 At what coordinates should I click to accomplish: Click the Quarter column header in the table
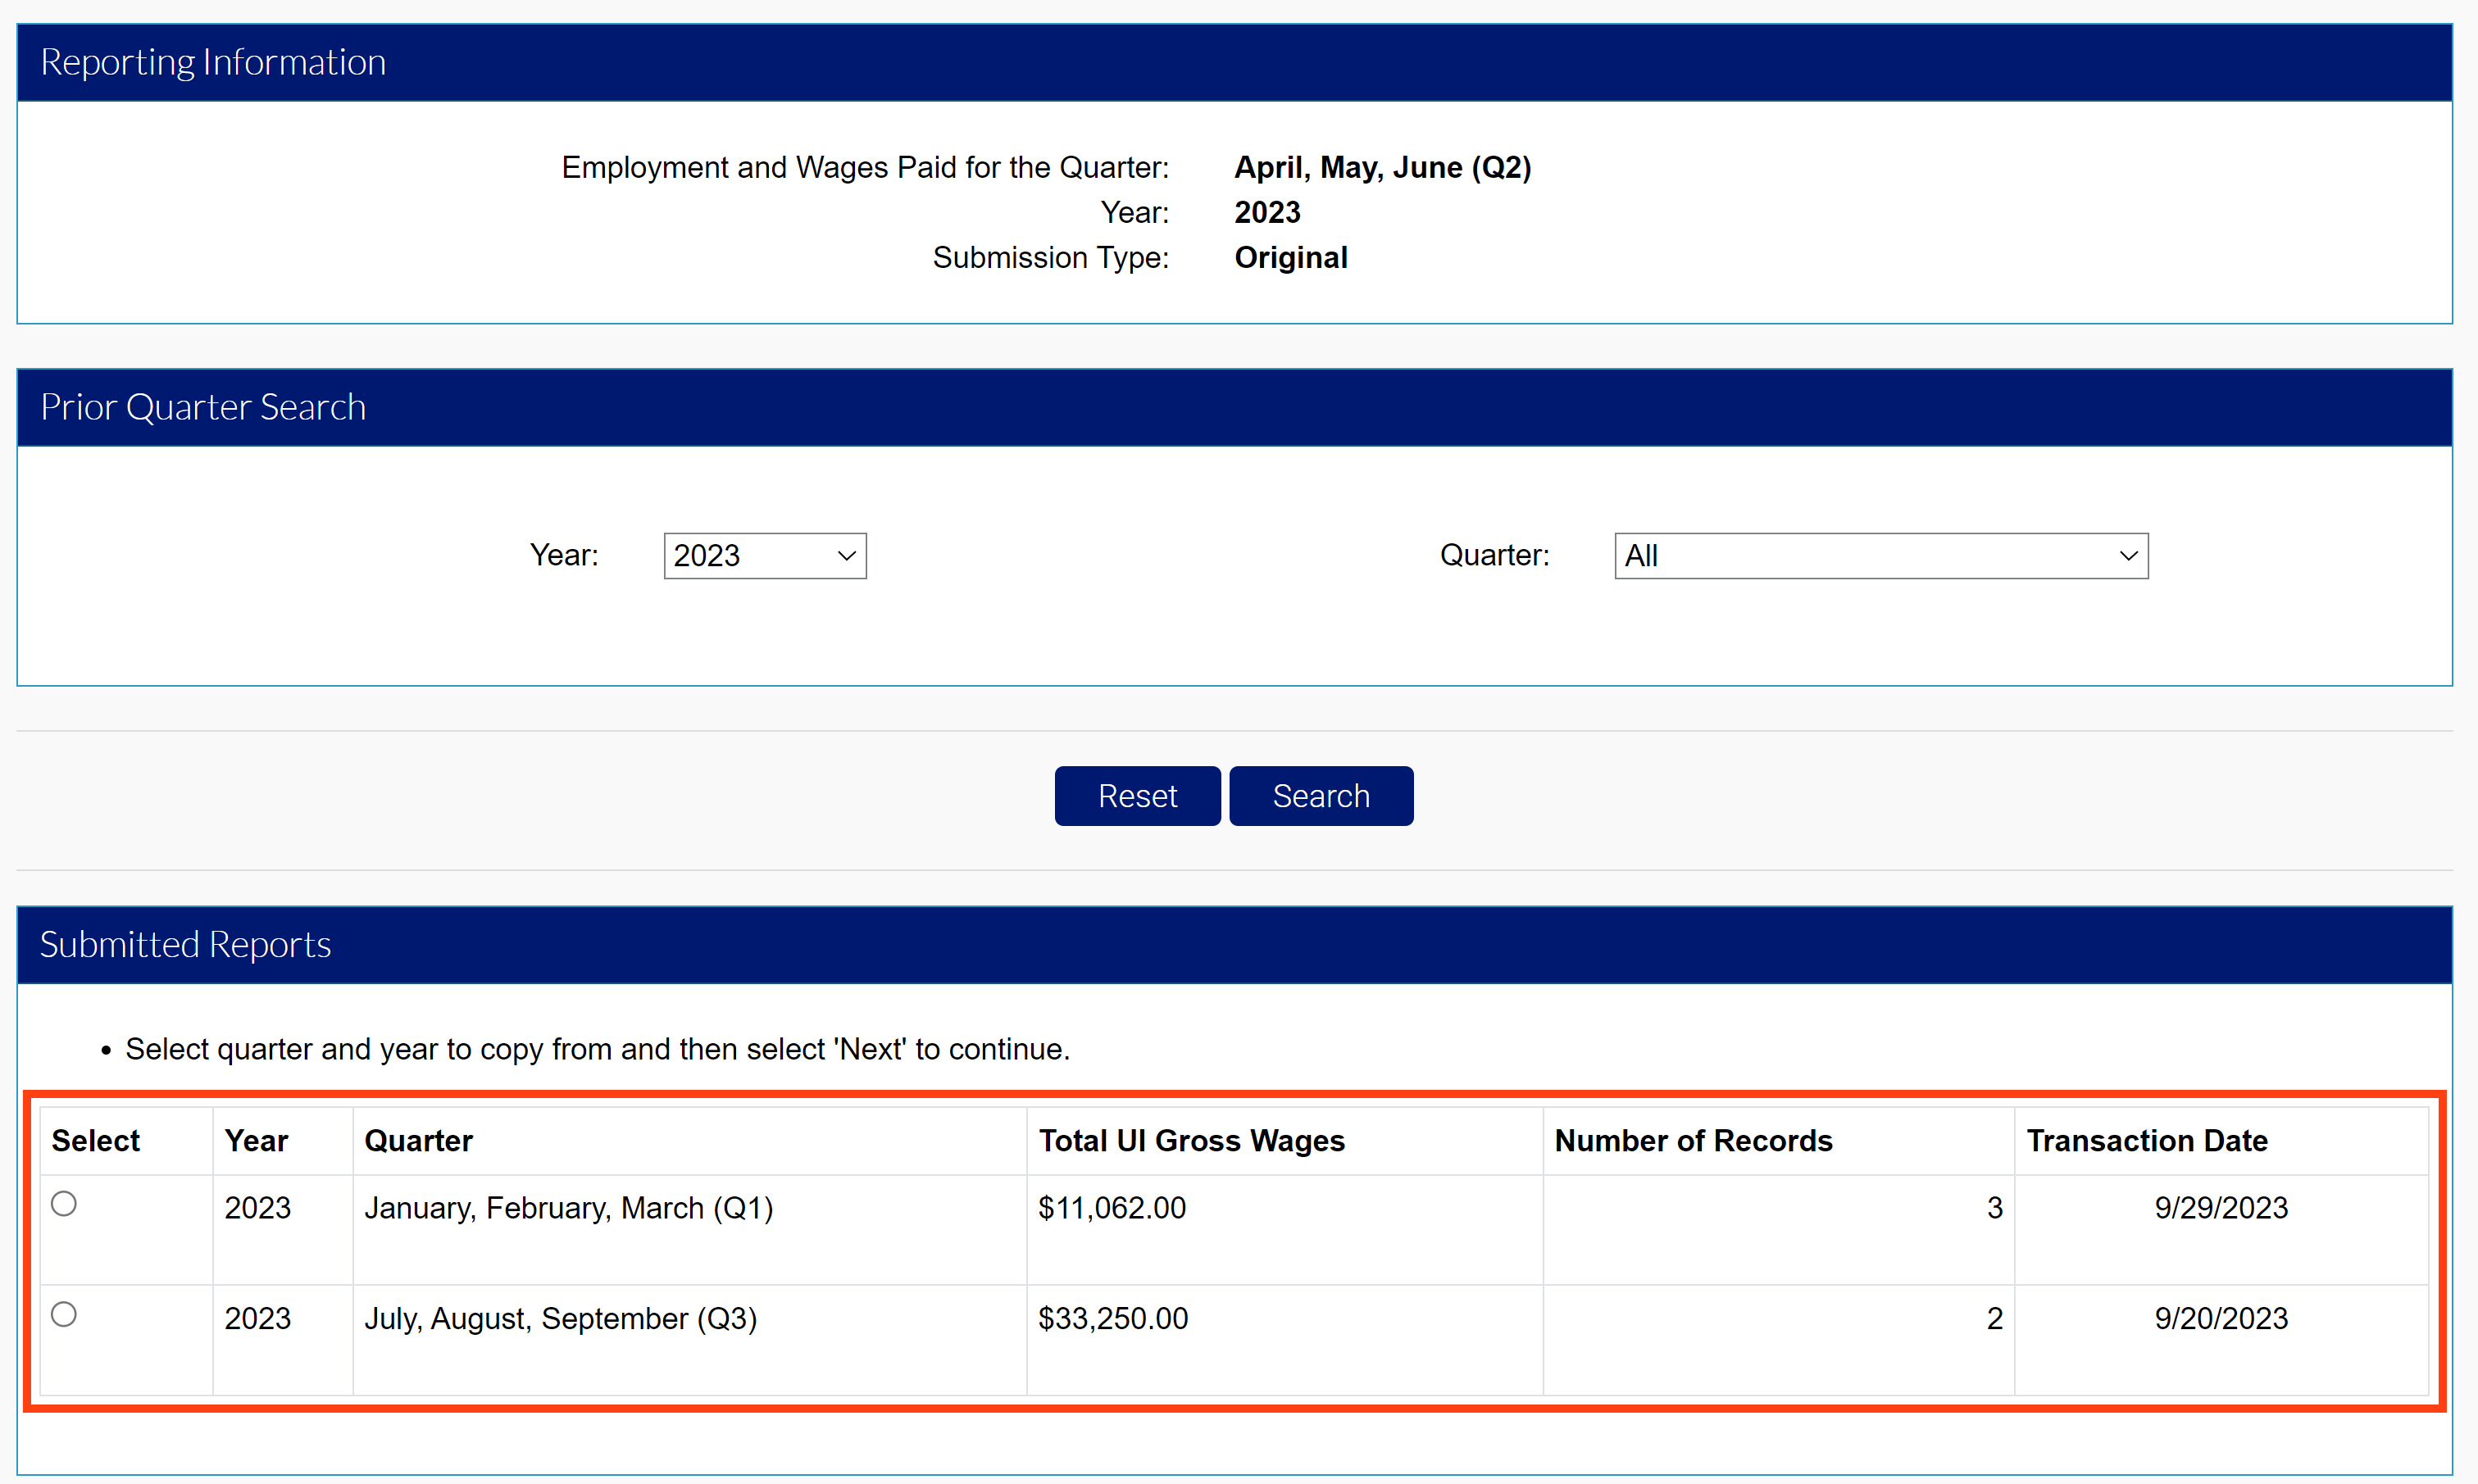(x=418, y=1140)
